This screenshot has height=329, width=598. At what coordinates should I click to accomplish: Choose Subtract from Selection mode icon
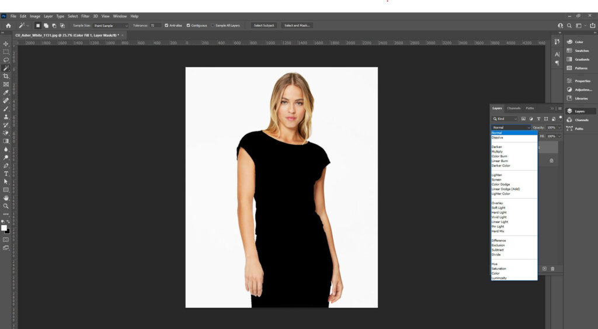pyautogui.click(x=54, y=26)
